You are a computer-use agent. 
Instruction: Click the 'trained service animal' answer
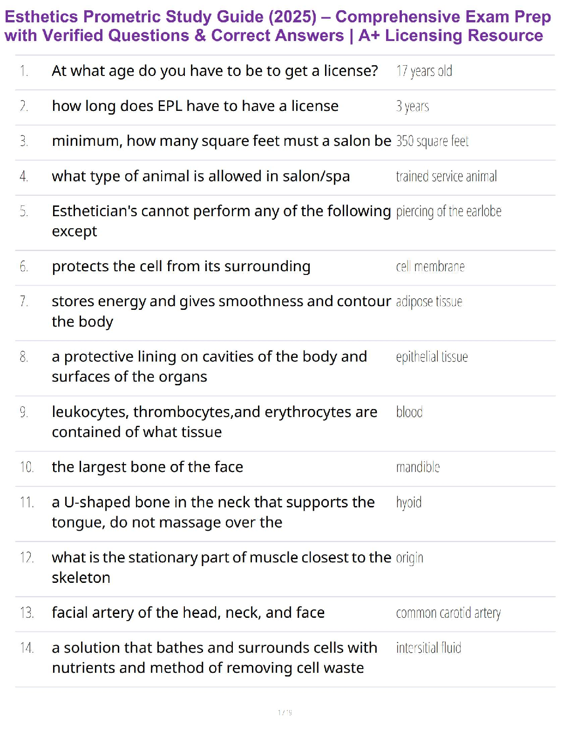coord(447,176)
